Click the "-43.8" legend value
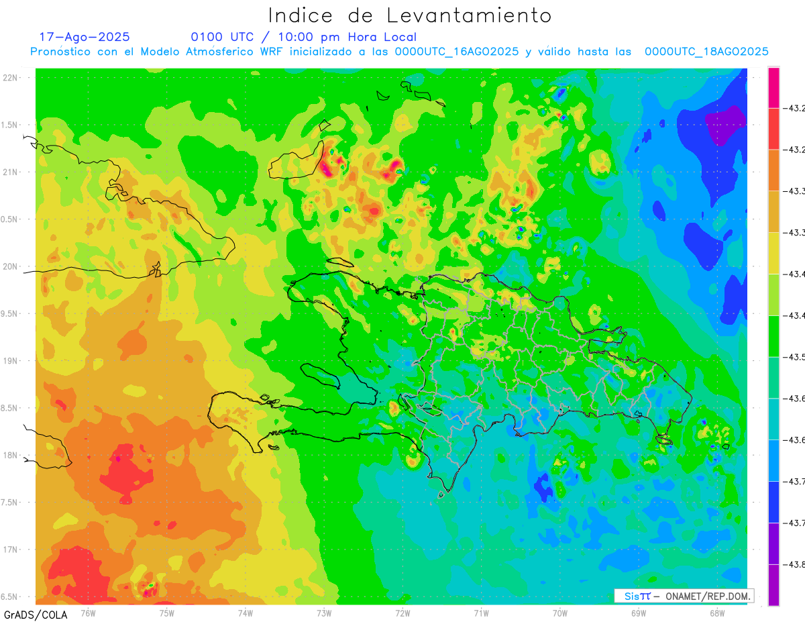Screen dimensions: 805x622 pos(795,564)
